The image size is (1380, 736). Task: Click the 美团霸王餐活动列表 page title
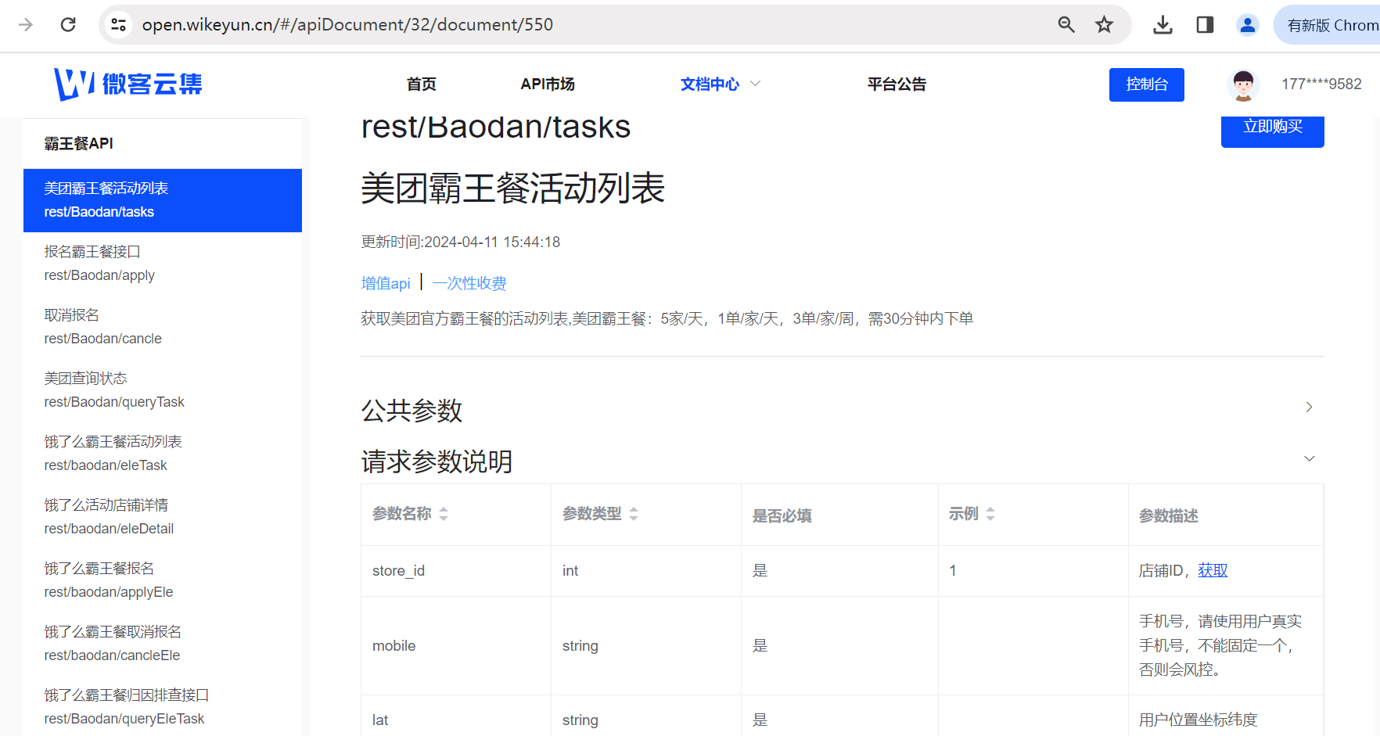click(x=512, y=188)
